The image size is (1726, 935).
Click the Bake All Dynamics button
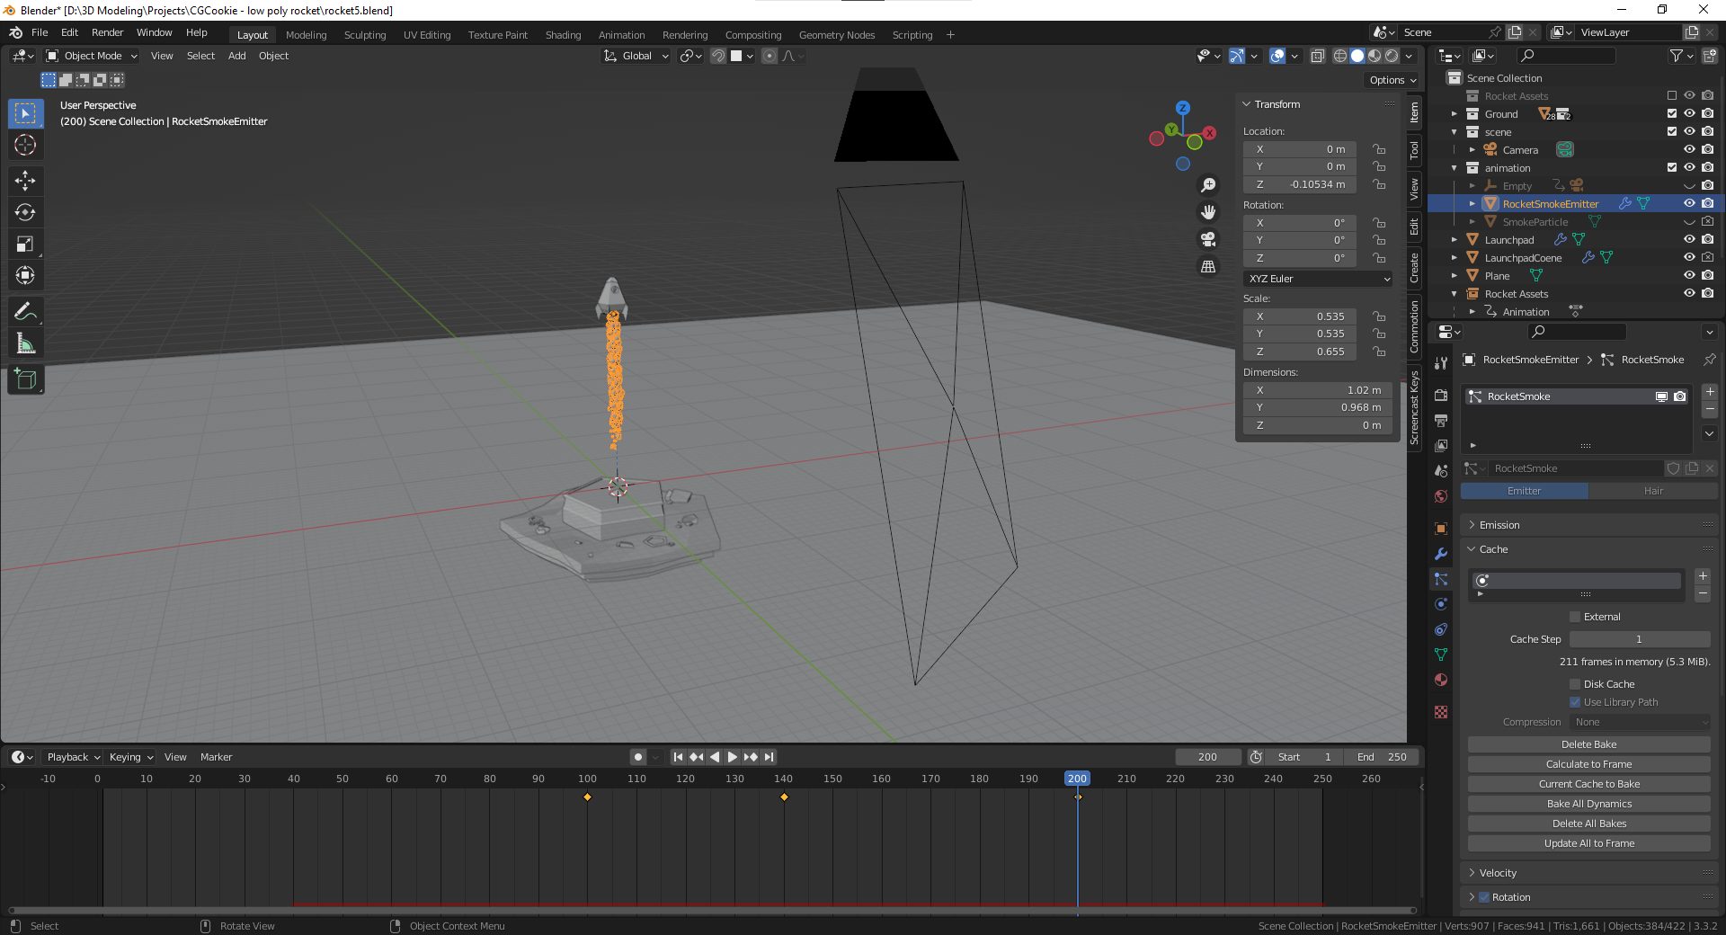point(1588,804)
